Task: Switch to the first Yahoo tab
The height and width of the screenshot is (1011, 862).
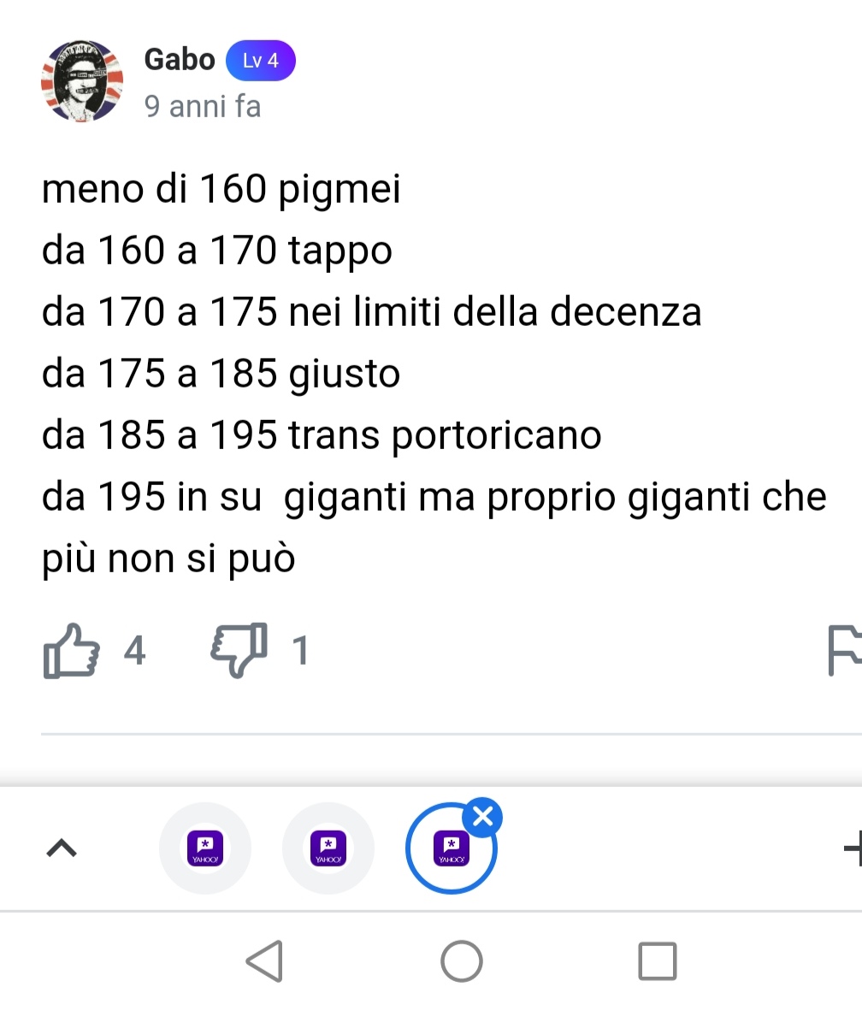Action: pos(205,848)
